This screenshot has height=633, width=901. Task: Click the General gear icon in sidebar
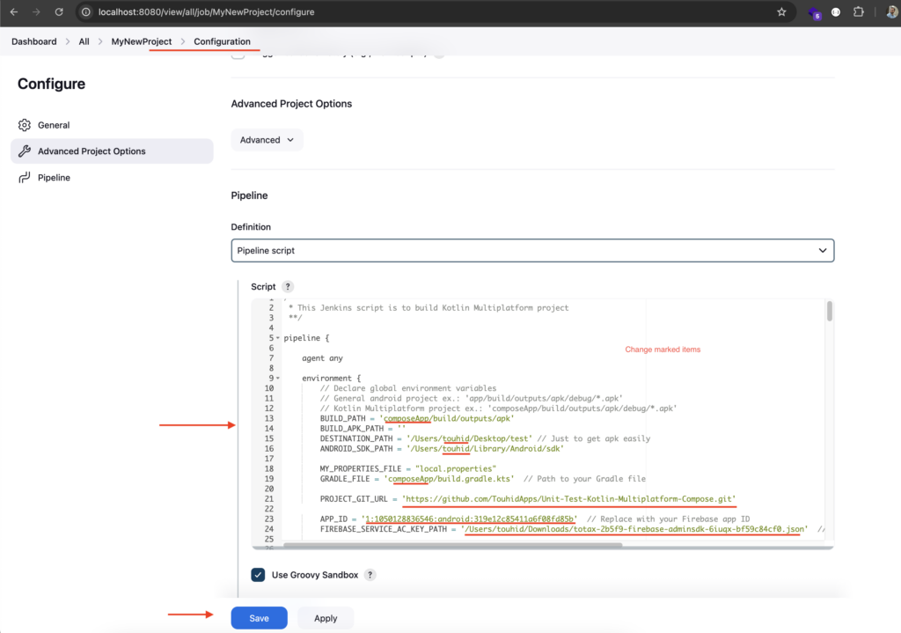pos(24,125)
